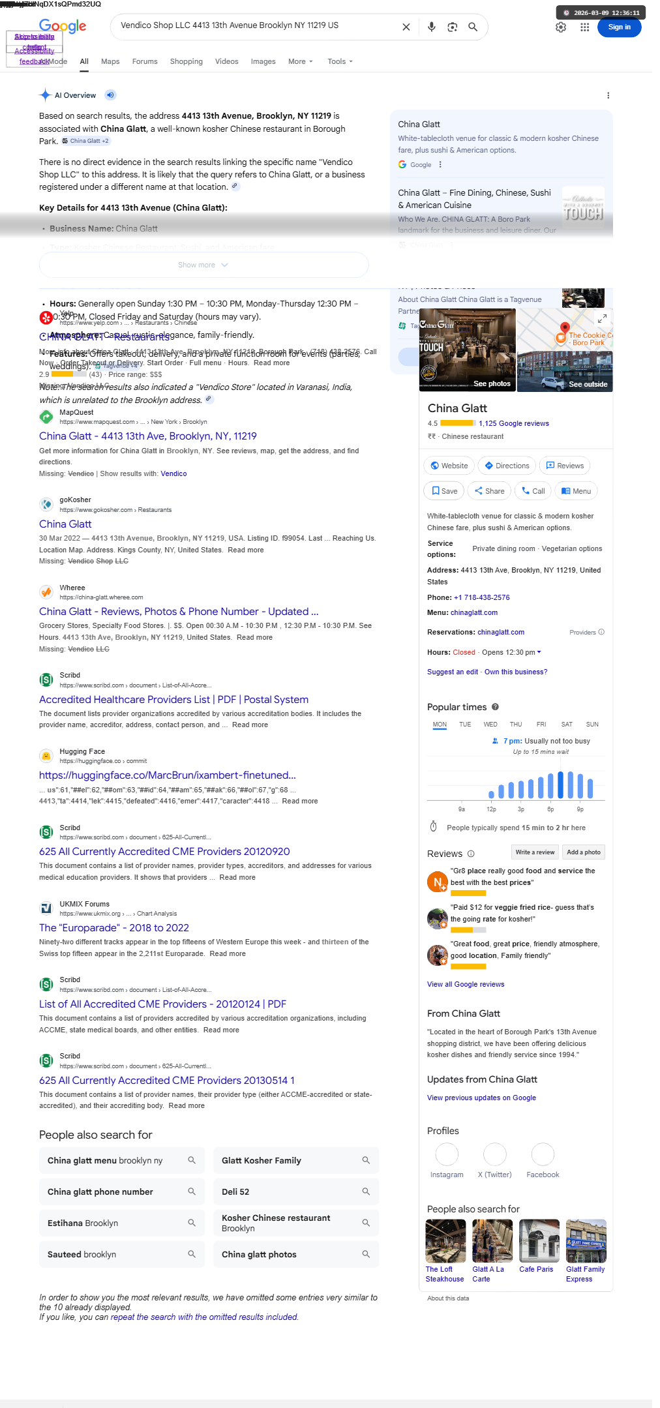Screen dimensions: 660x1408
Task: Open Menu button for China Glatt
Action: [576, 491]
